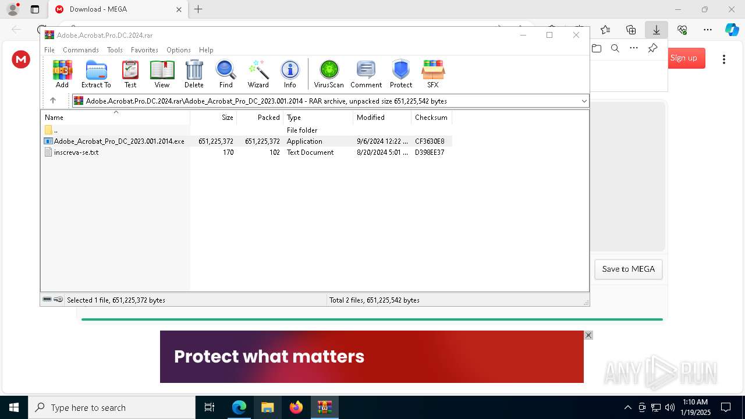
Task: Click the drive icon in status bar
Action: point(47,300)
